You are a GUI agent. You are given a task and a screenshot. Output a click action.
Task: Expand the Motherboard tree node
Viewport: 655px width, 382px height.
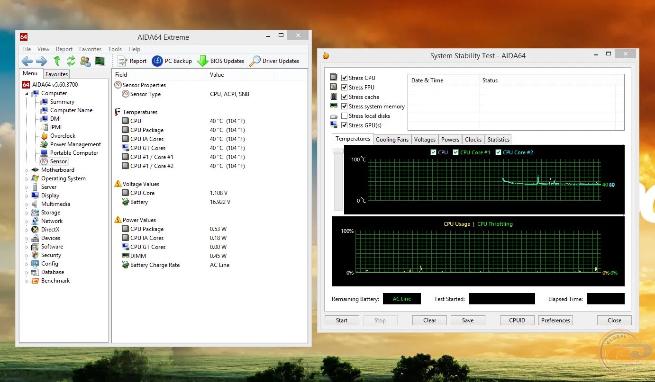(x=27, y=170)
